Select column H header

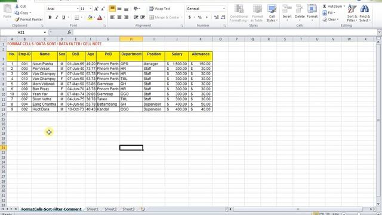tap(131, 39)
